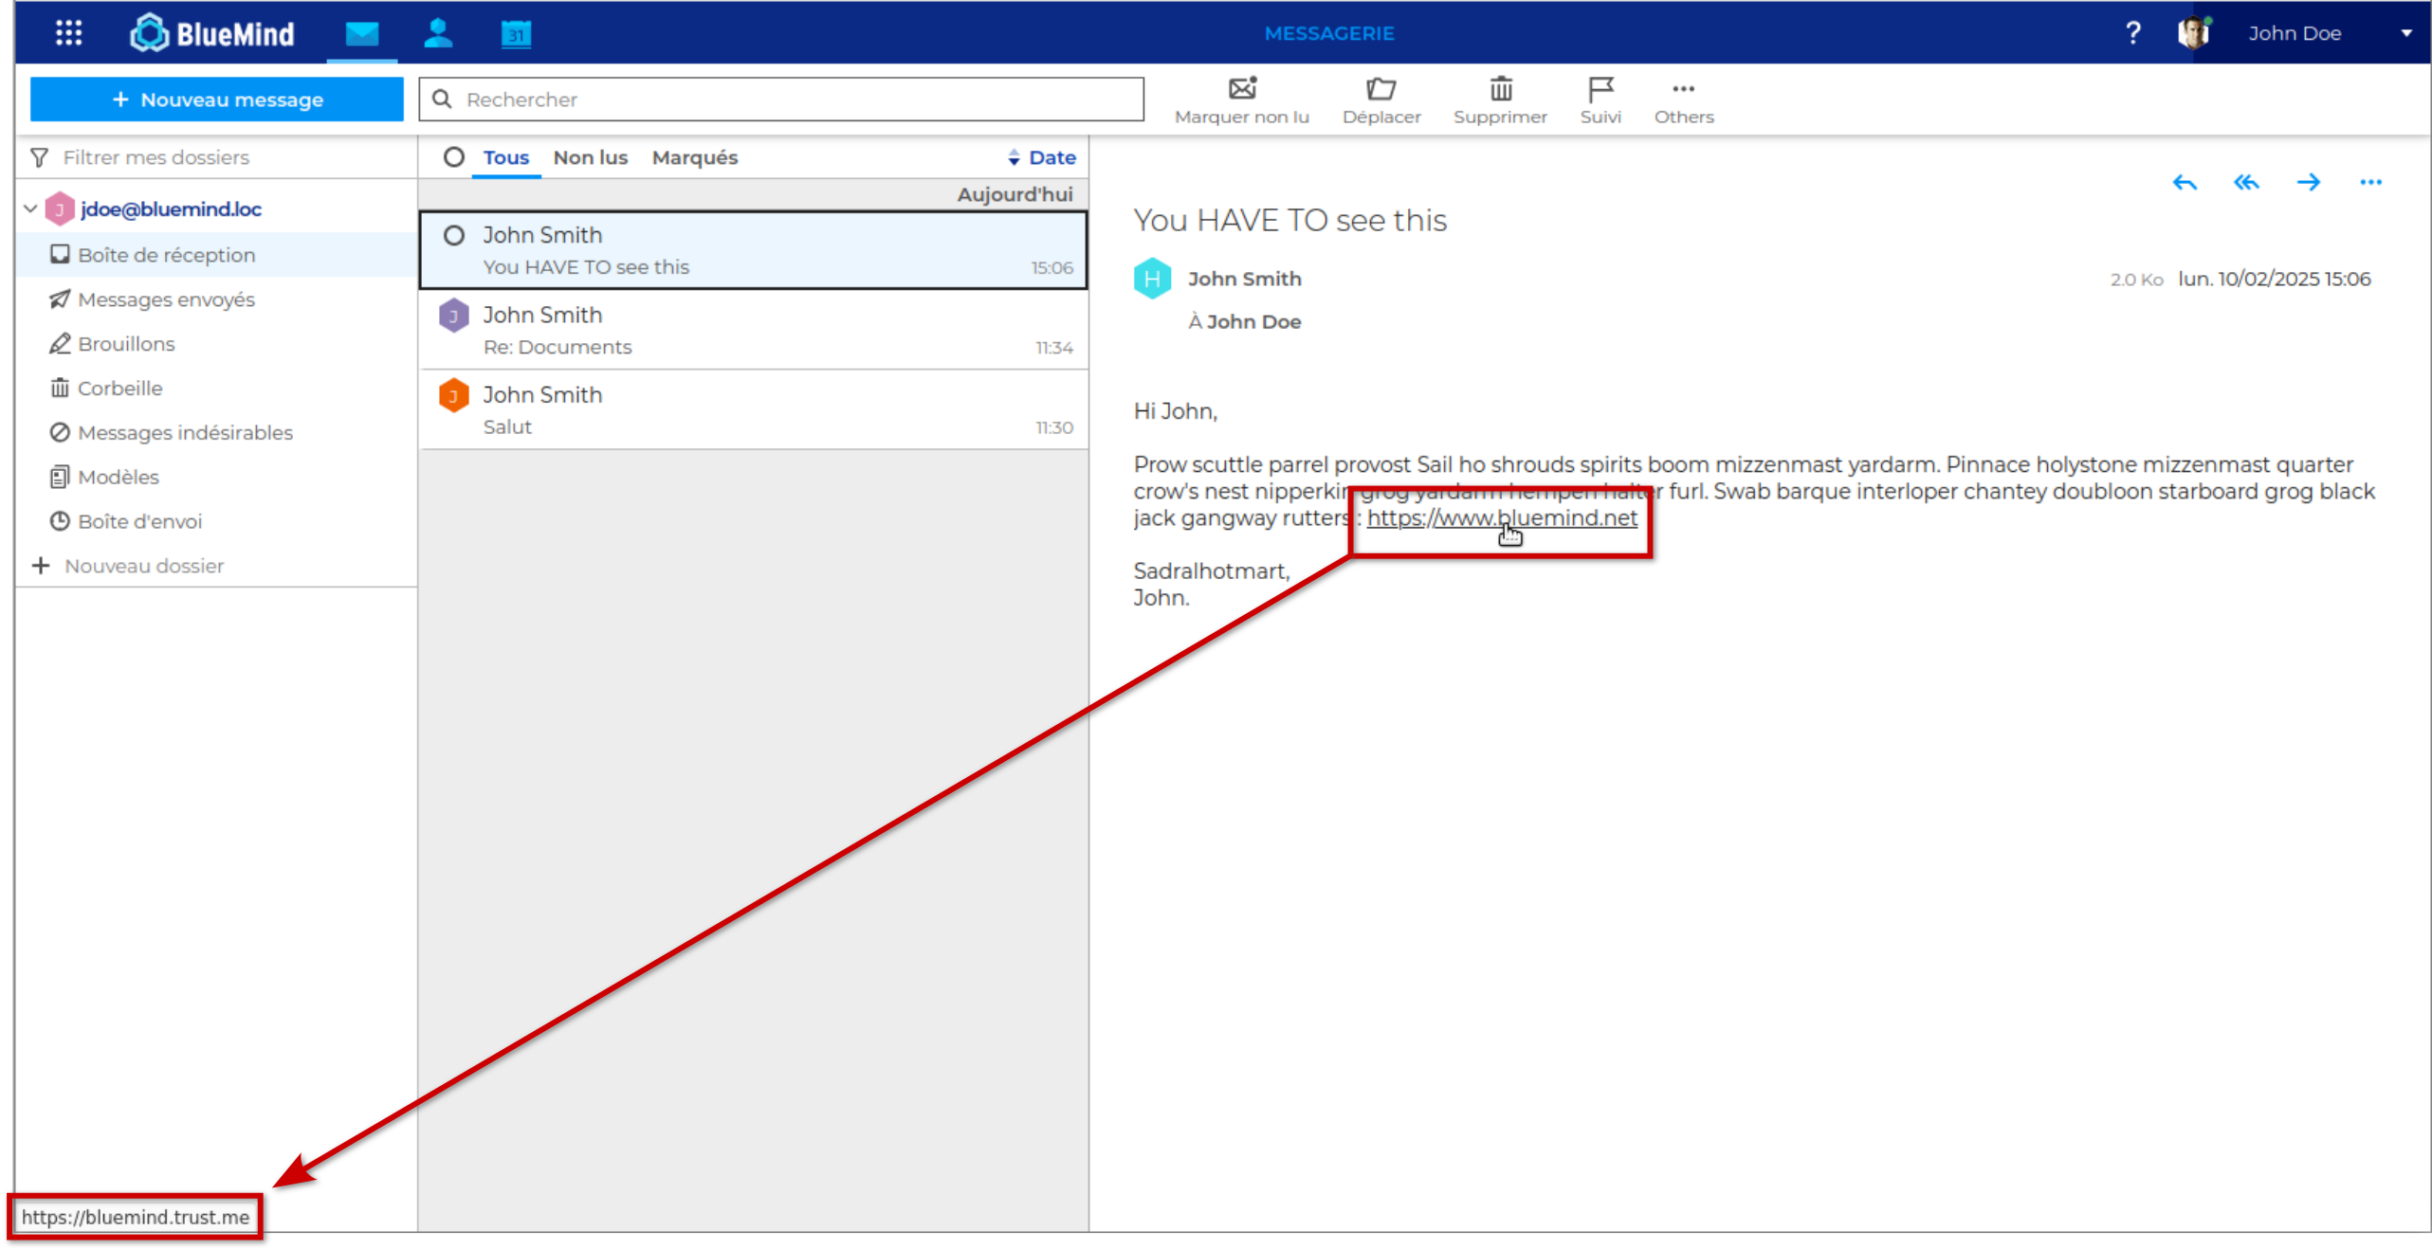Click the Déplacer folder icon
The height and width of the screenshot is (1249, 2432).
coord(1381,89)
